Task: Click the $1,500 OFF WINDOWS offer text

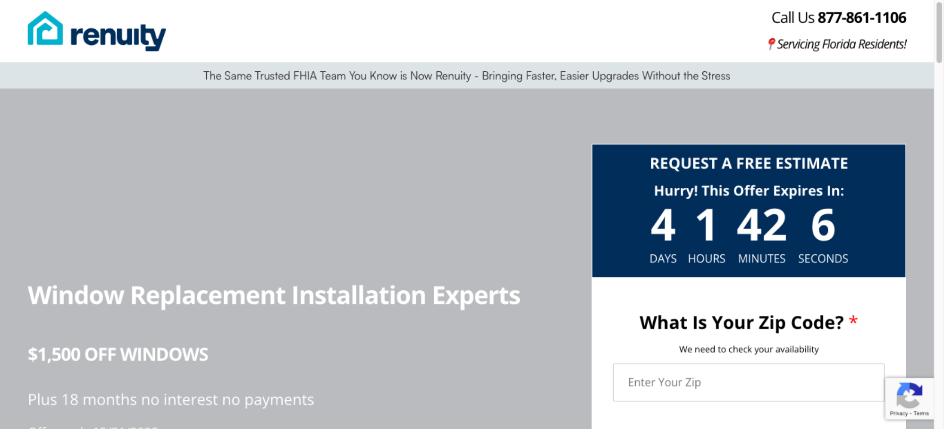Action: 118,354
